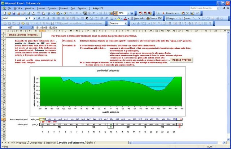Screen dimensions: 231x149
Task: Click the Traccia Profilo button
Action: tap(181, 60)
